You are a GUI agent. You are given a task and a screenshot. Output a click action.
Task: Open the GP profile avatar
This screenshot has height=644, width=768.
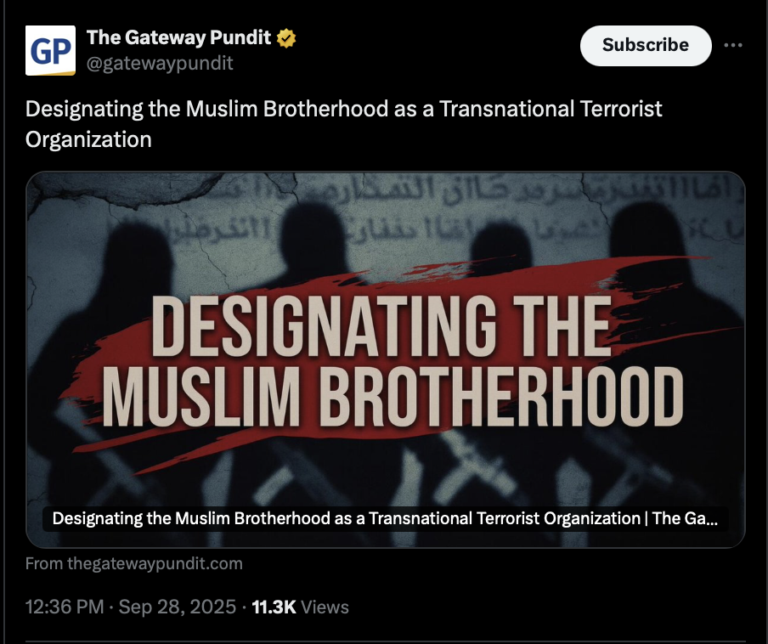50,50
